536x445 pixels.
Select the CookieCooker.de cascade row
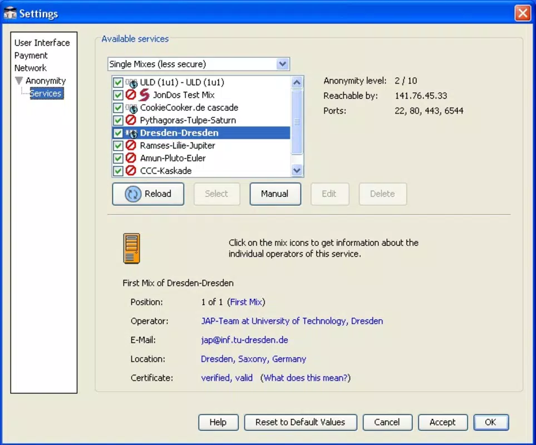201,107
